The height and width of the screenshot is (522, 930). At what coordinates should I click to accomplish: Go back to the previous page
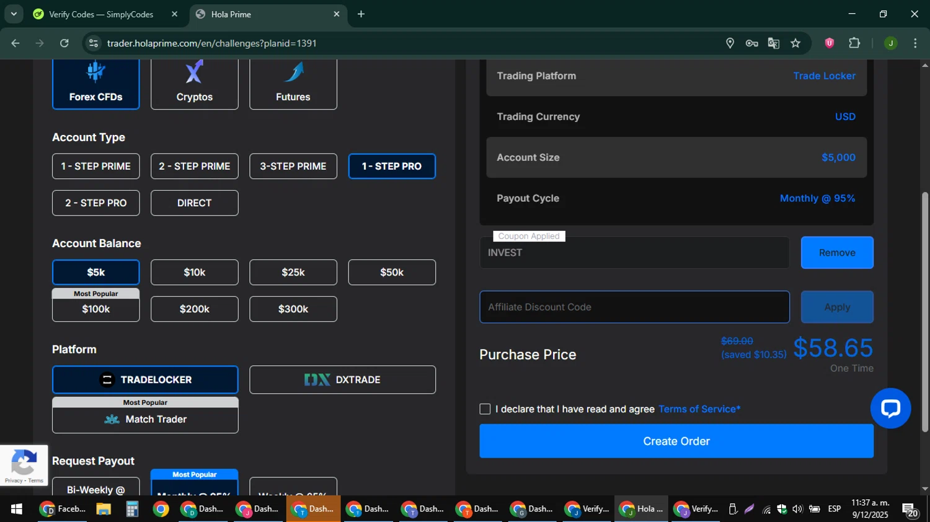[15, 43]
